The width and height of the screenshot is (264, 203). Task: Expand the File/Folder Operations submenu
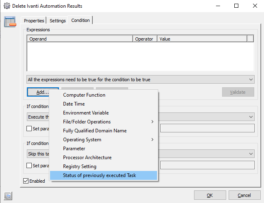tap(104, 122)
